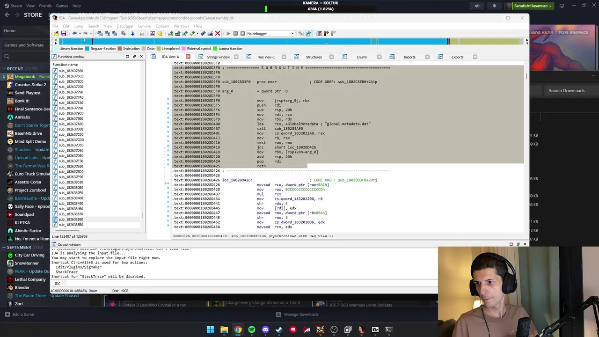Click the 'call sub_180283AE0' instruction
The image size is (599, 337).
pos(280,129)
